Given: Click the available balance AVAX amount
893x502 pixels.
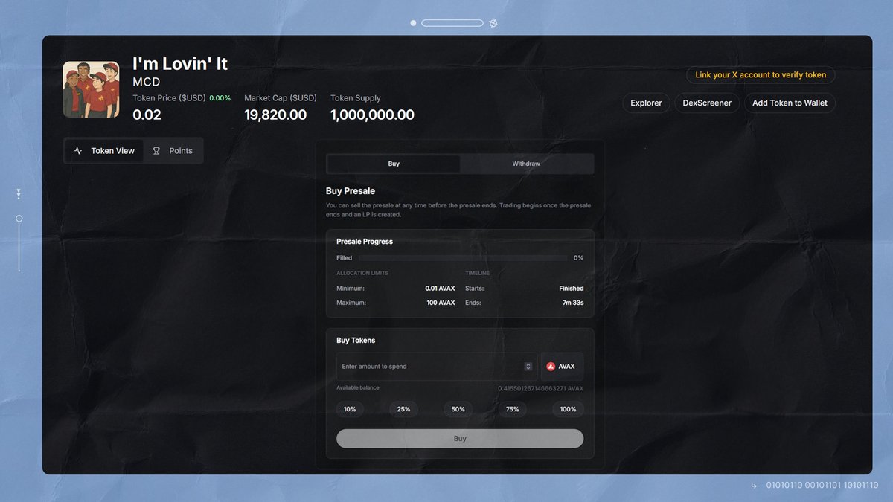Looking at the screenshot, I should (x=541, y=389).
